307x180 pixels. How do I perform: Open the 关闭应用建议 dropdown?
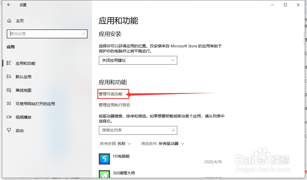pyautogui.click(x=138, y=60)
